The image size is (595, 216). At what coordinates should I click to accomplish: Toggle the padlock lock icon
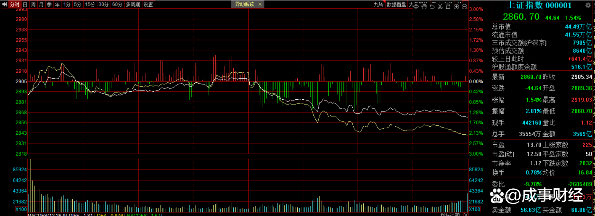point(448,6)
